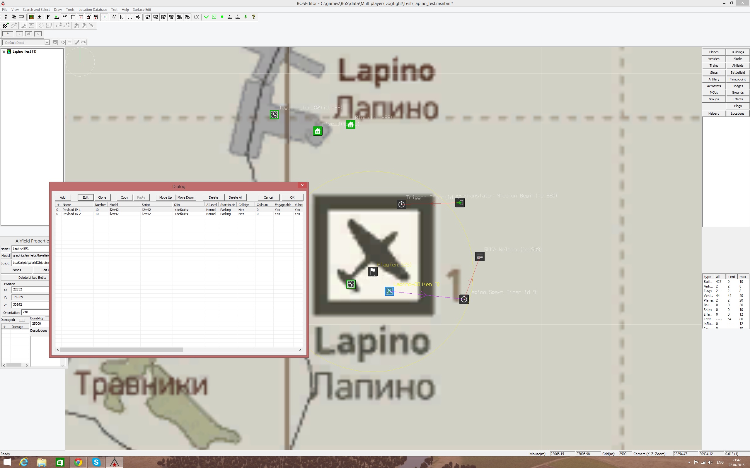Select the Cut scissors icon
750x468 pixels.
click(6, 17)
